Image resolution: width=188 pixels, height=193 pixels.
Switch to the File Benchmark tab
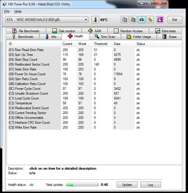coord(26,31)
